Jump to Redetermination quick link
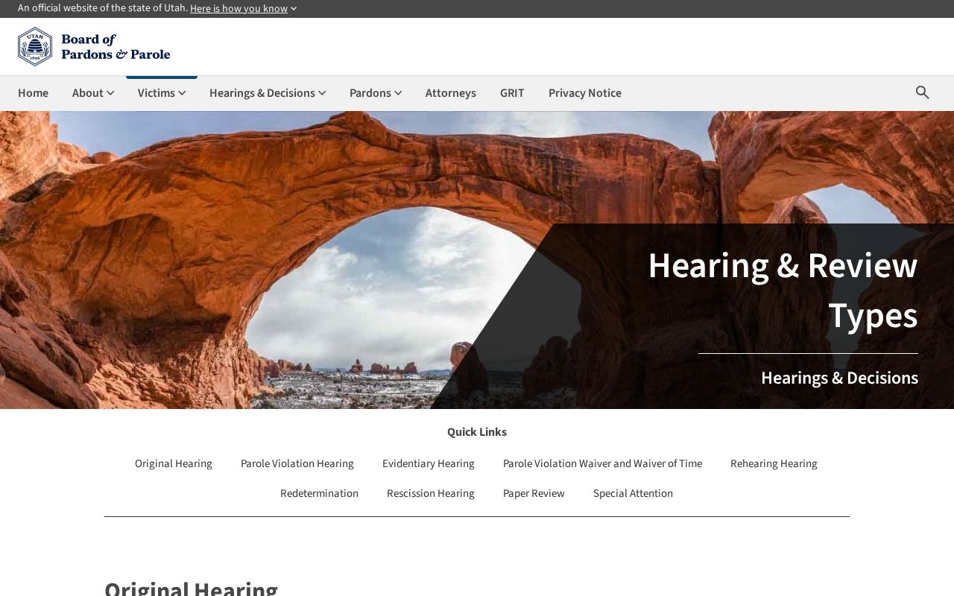Viewport: 954px width, 596px height. (x=319, y=493)
